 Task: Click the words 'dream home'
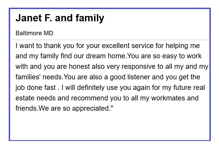click(106, 56)
